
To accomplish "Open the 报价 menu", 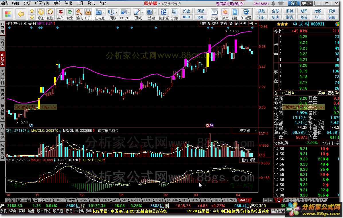I will [15, 3].
